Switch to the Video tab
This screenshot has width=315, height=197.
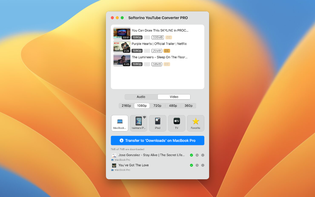[174, 97]
